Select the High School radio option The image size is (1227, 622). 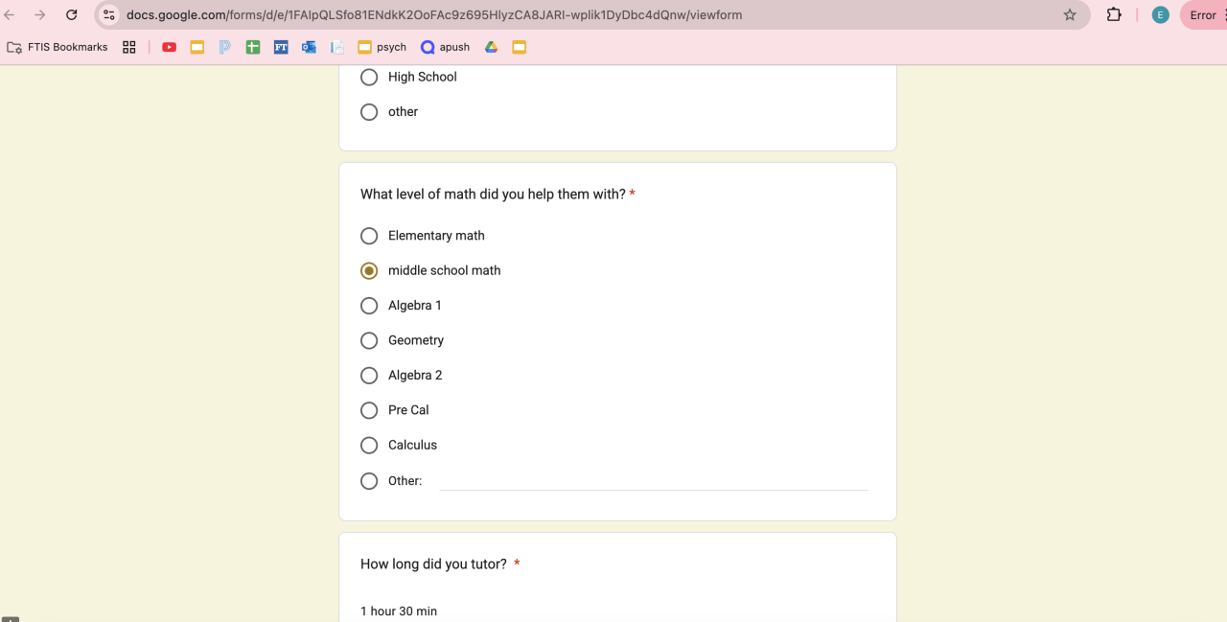click(369, 77)
